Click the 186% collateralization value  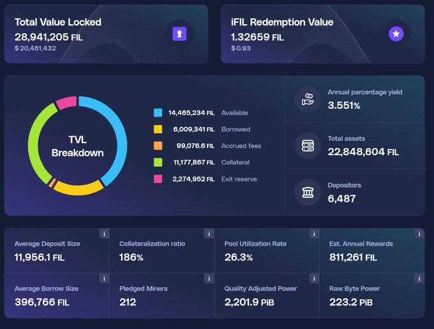coord(131,257)
